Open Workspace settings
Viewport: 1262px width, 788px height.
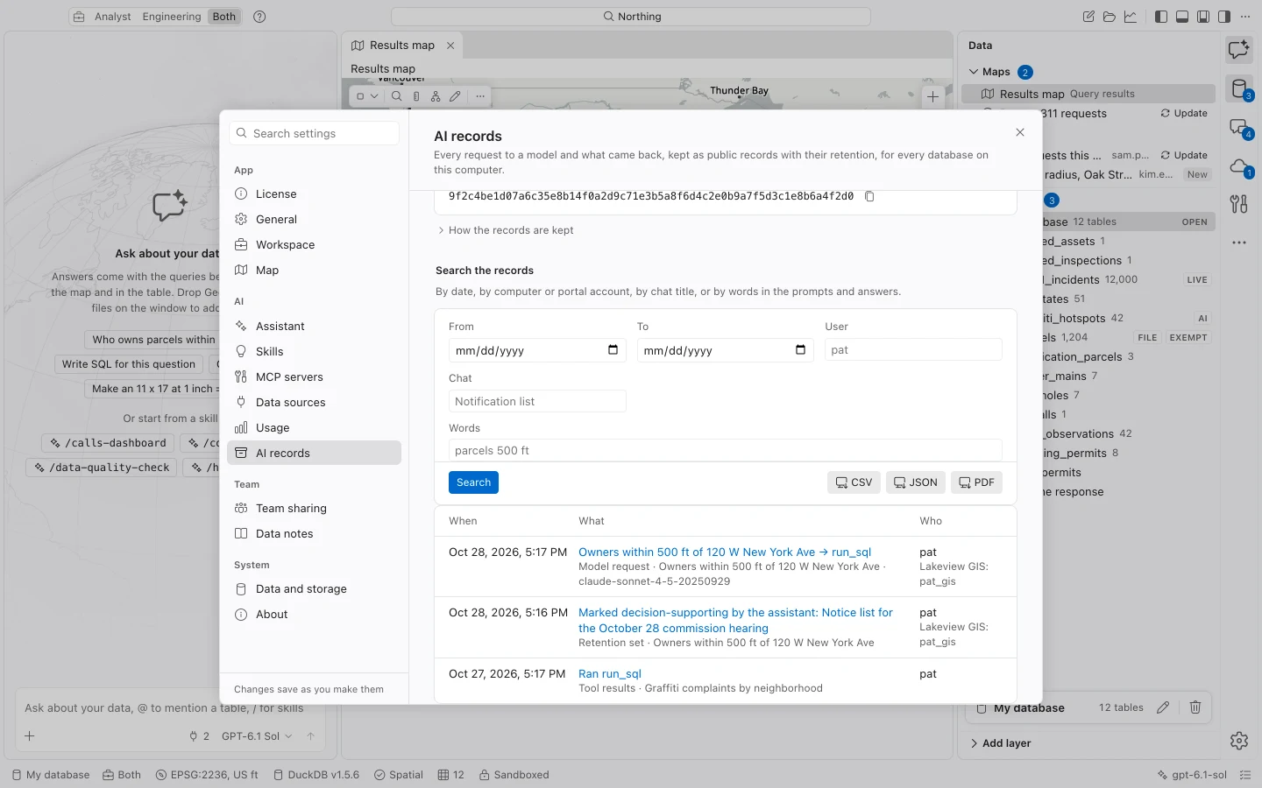coord(314,245)
